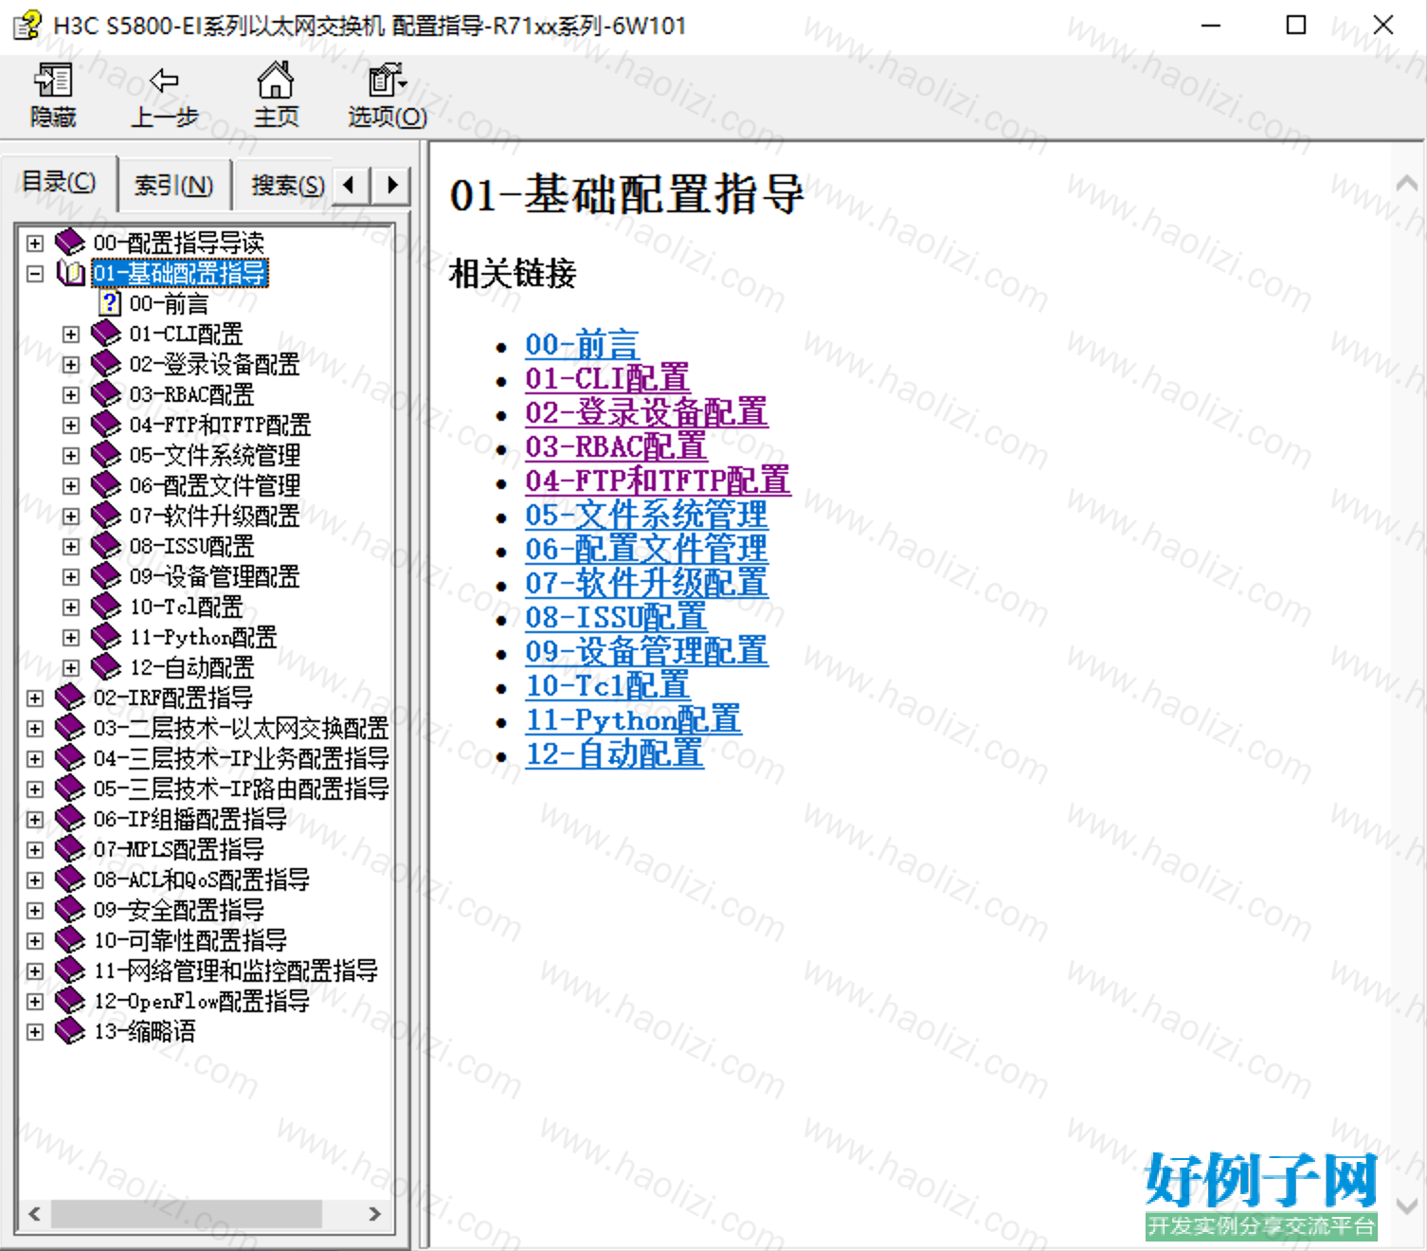
Task: Click the book icon beside 02-IRF配置指导
Action: point(70,698)
